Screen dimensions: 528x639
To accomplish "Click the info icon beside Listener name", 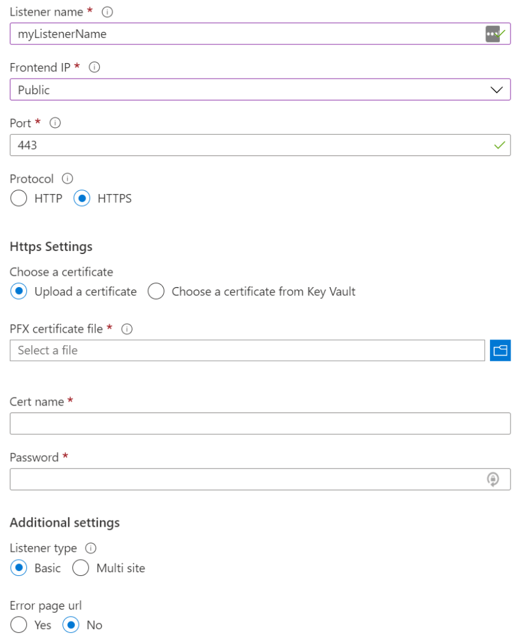I will [x=107, y=12].
